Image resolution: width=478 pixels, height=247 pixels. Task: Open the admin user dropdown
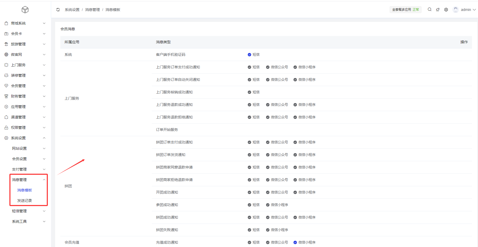click(x=468, y=10)
